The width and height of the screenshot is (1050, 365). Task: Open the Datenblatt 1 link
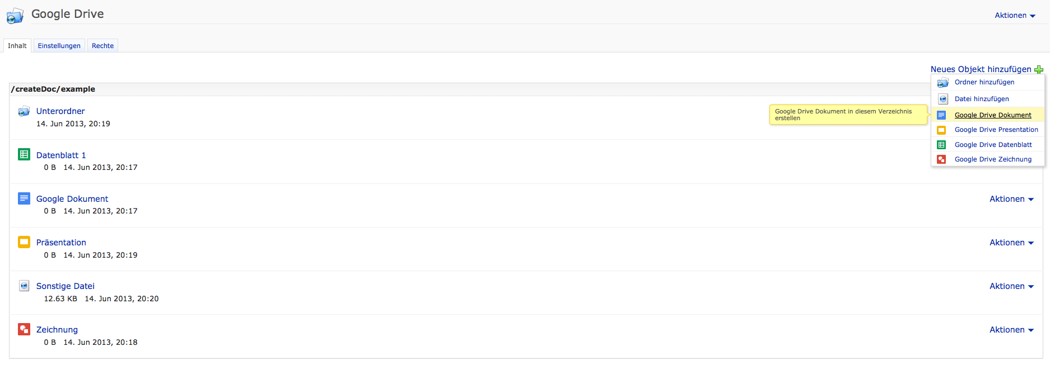[61, 155]
